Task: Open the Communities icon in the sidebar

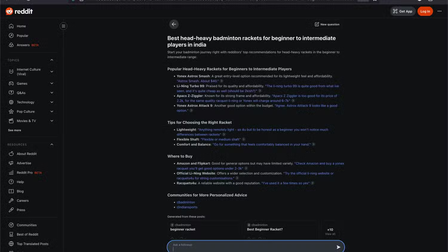Action: tap(11, 225)
